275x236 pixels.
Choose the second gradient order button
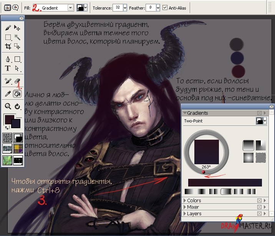point(202,191)
